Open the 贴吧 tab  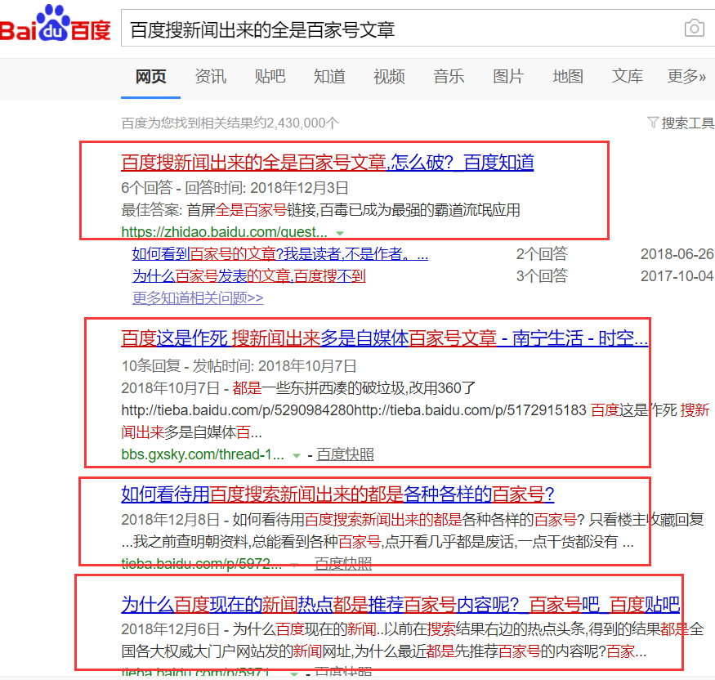270,76
